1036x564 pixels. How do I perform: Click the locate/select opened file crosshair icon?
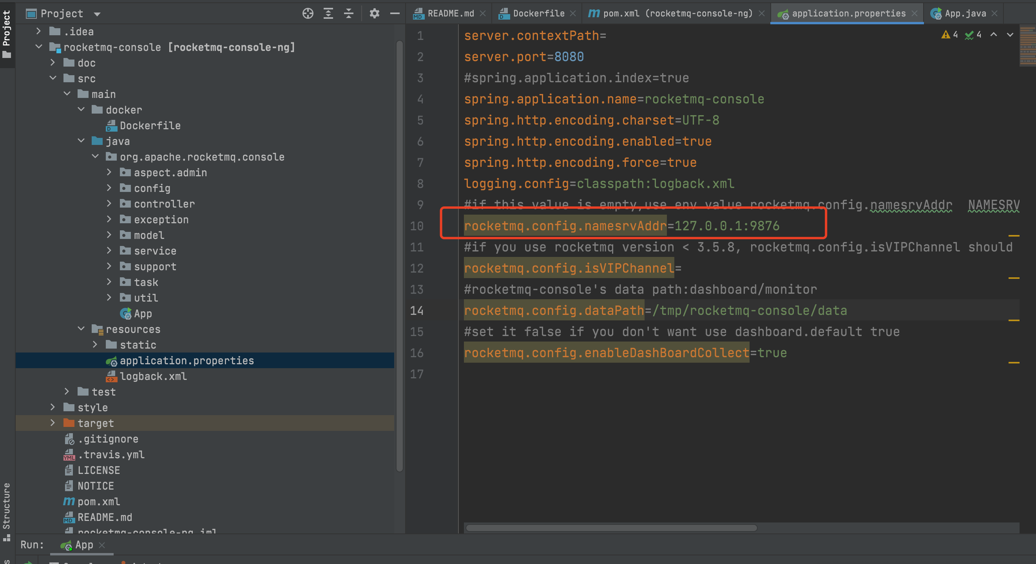[308, 13]
